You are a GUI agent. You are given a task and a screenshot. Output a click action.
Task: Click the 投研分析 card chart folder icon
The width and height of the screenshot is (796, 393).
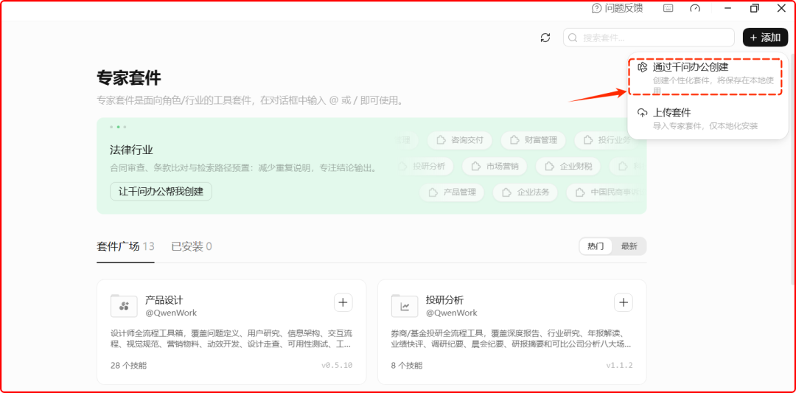(x=405, y=306)
